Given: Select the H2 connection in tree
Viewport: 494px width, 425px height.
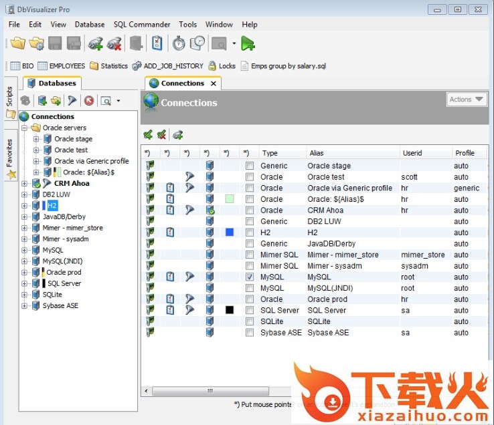Looking at the screenshot, I should 52,206.
